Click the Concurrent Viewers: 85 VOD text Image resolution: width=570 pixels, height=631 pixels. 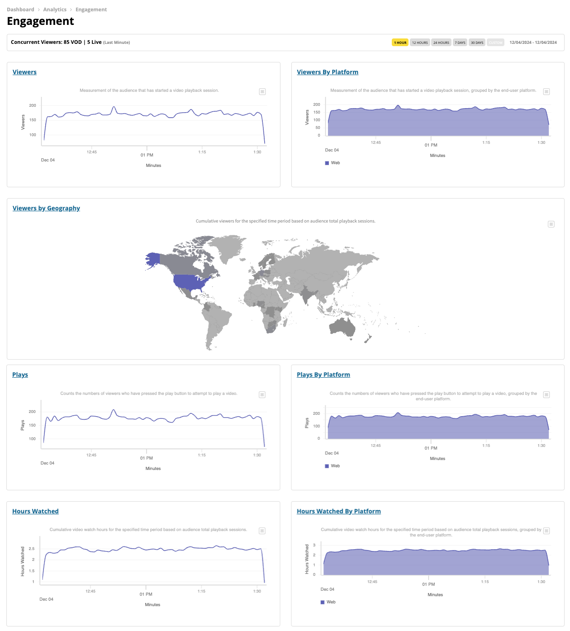point(46,42)
